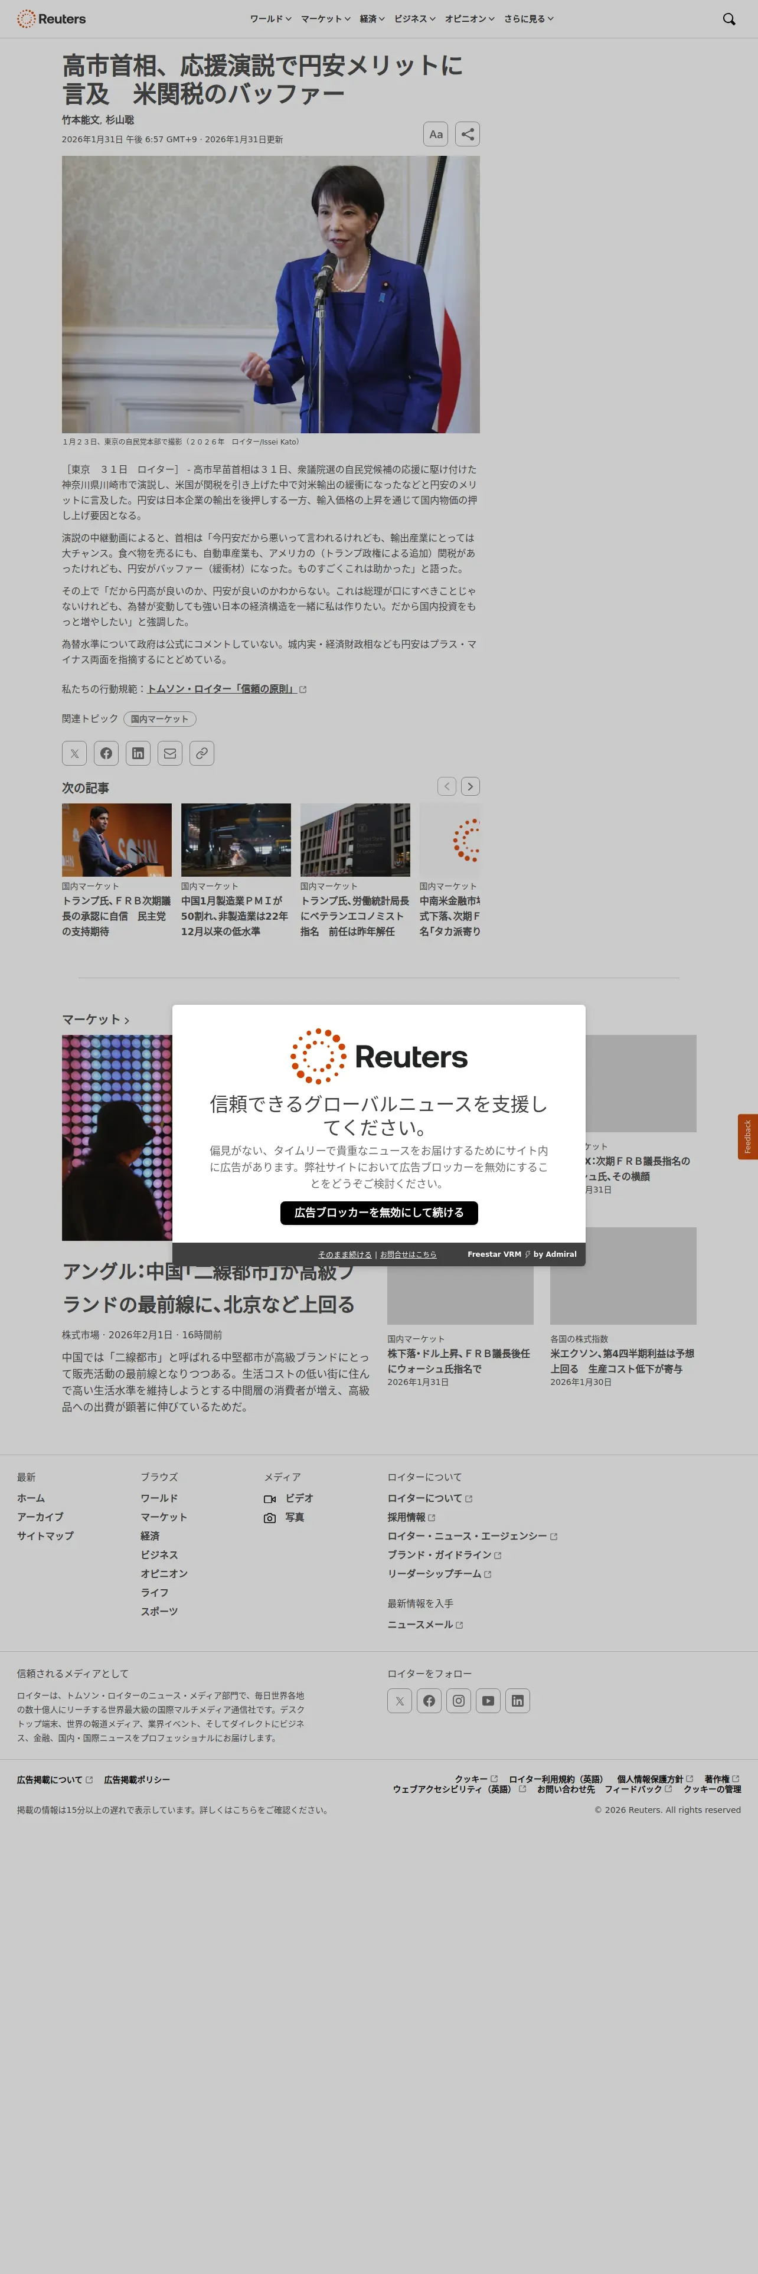This screenshot has height=2274, width=758.
Task: Expand オピニオン dropdown menu
Action: point(469,18)
